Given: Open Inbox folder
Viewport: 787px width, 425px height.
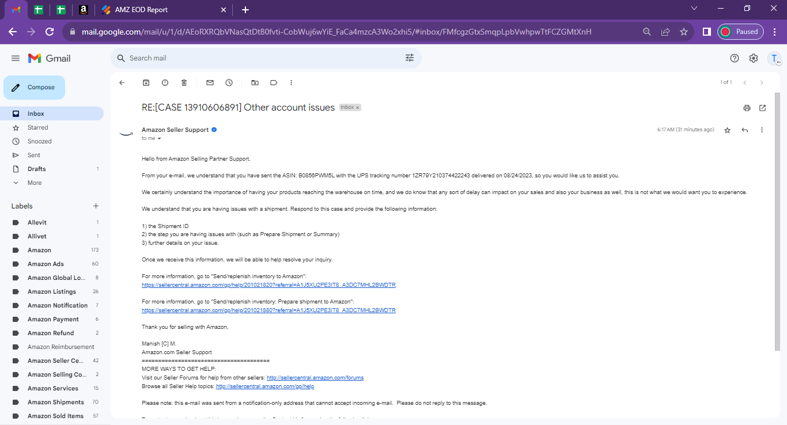Looking at the screenshot, I should pos(52,113).
